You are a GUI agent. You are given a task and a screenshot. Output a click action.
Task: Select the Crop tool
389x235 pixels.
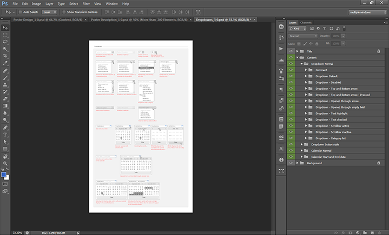[x=5, y=56]
